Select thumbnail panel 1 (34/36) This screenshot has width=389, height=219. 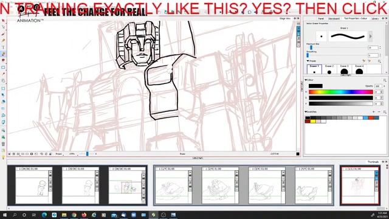tap(34, 185)
